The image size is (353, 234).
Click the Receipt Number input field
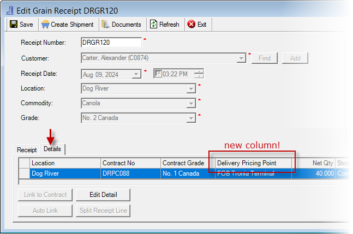(x=111, y=43)
